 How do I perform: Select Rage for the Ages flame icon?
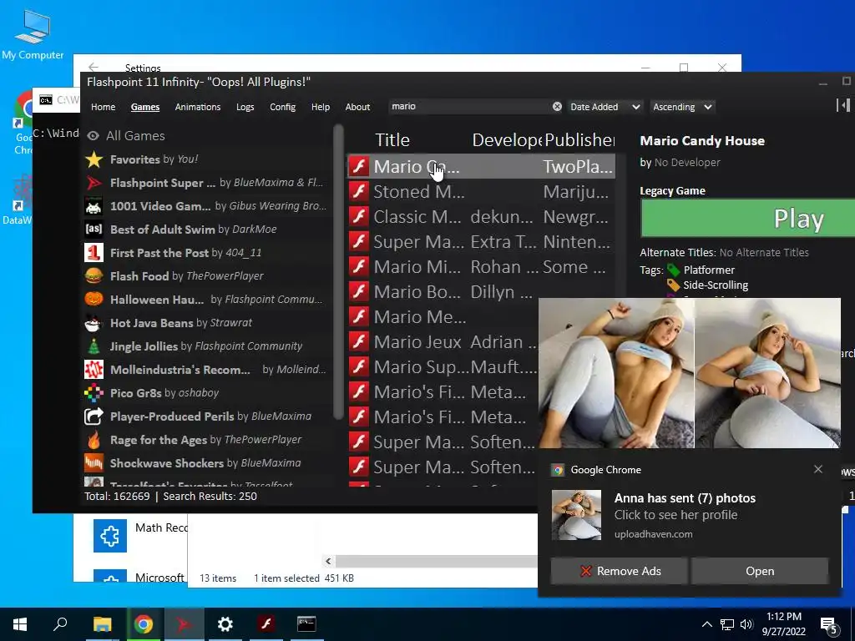tap(94, 439)
